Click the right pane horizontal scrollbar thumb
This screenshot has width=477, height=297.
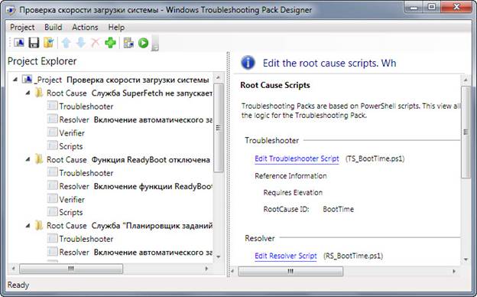pyautogui.click(x=290, y=271)
